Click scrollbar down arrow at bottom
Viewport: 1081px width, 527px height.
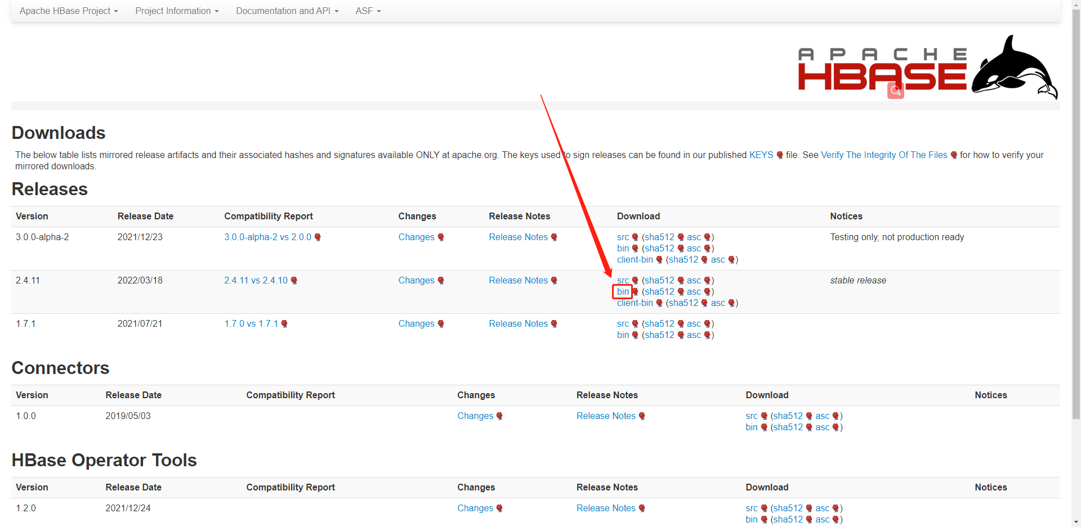click(1076, 522)
